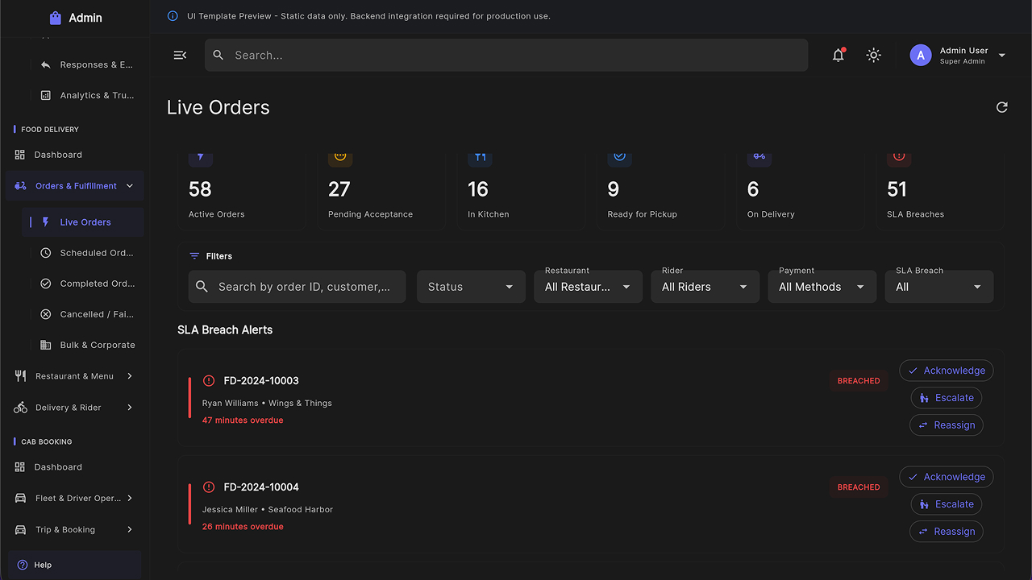Viewport: 1032px width, 580px height.
Task: Reassign order FD-2024-10004
Action: click(x=947, y=532)
